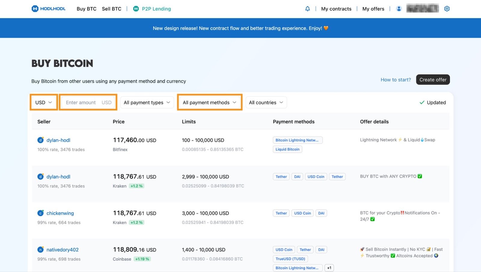The height and width of the screenshot is (272, 481).
Task: Click DAI tag in nativedory402 row
Action: 321,249
